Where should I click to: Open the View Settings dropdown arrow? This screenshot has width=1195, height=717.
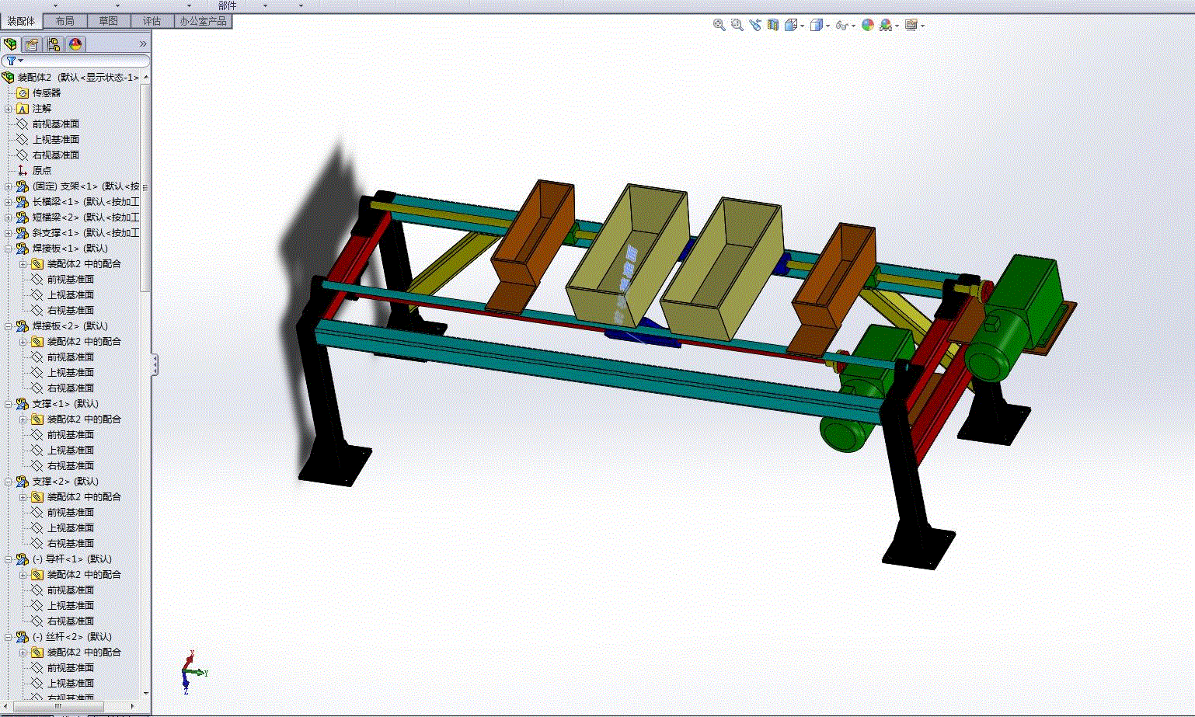(922, 26)
